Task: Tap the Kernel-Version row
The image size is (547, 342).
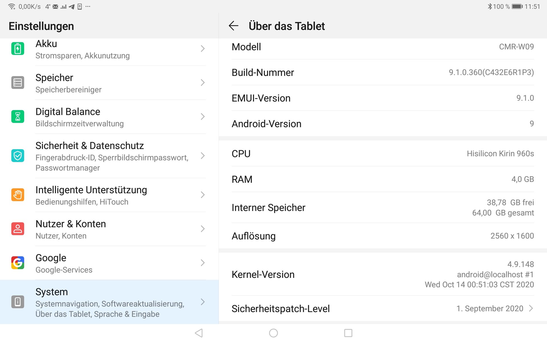Action: tap(383, 274)
